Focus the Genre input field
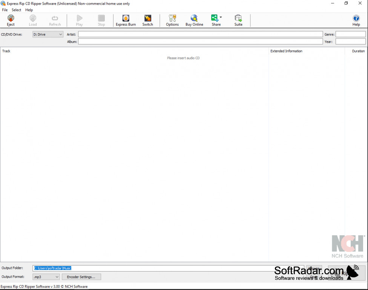The width and height of the screenshot is (368, 290). [x=350, y=34]
